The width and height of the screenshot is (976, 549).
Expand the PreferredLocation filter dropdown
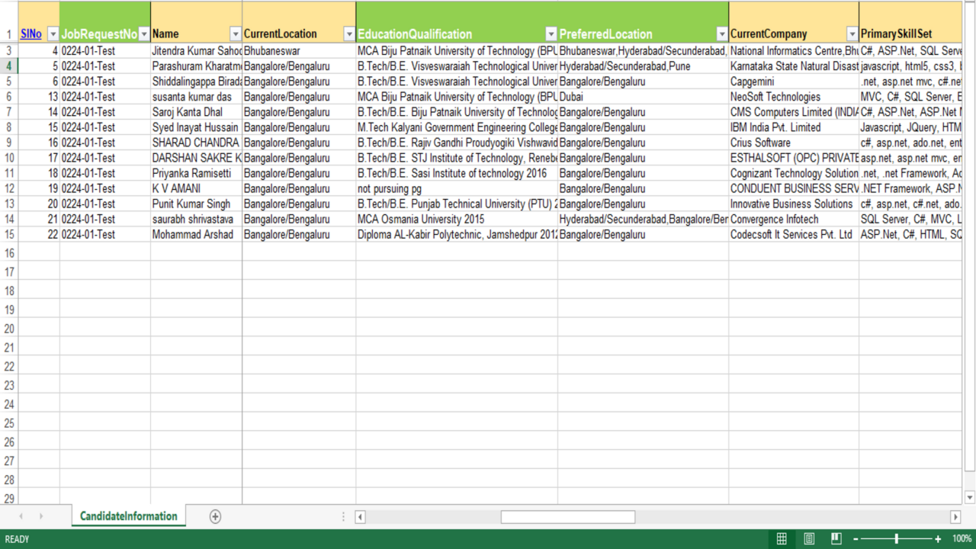[722, 34]
